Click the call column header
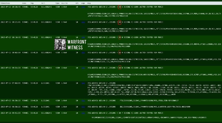This screenshot has height=123, width=222. click(43, 3)
